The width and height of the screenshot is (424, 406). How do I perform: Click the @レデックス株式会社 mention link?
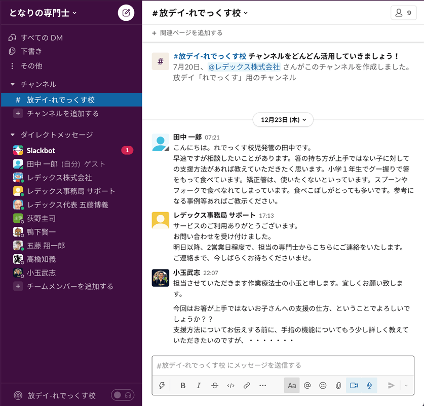point(244,67)
